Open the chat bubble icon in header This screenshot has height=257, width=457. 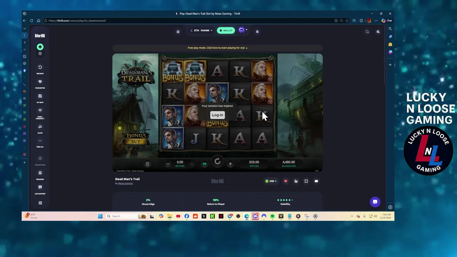click(378, 32)
